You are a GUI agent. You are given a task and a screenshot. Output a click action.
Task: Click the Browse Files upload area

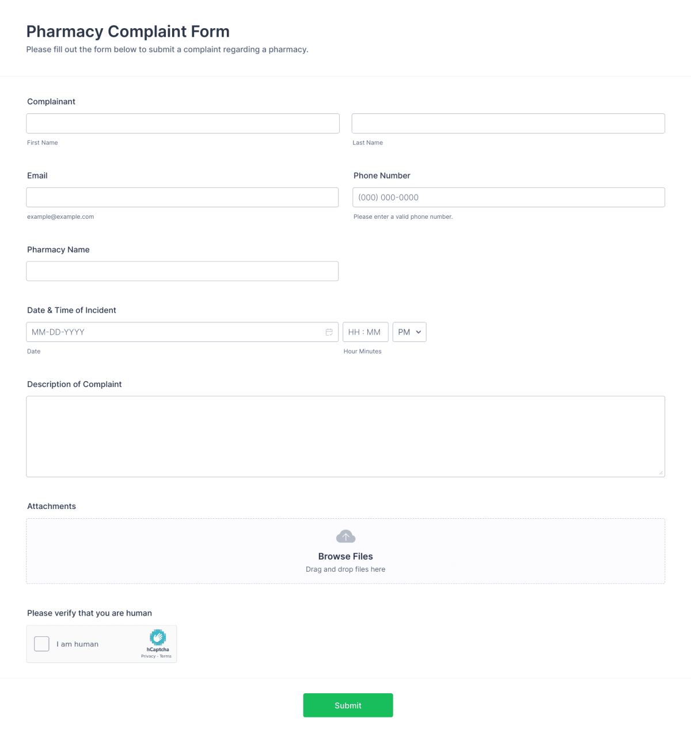click(x=345, y=556)
